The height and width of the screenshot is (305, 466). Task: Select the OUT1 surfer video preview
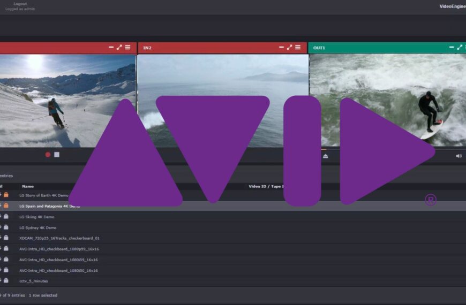(x=388, y=100)
